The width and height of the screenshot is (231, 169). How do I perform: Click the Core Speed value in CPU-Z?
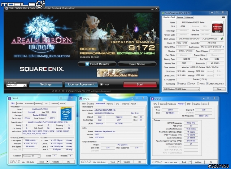point(30,141)
